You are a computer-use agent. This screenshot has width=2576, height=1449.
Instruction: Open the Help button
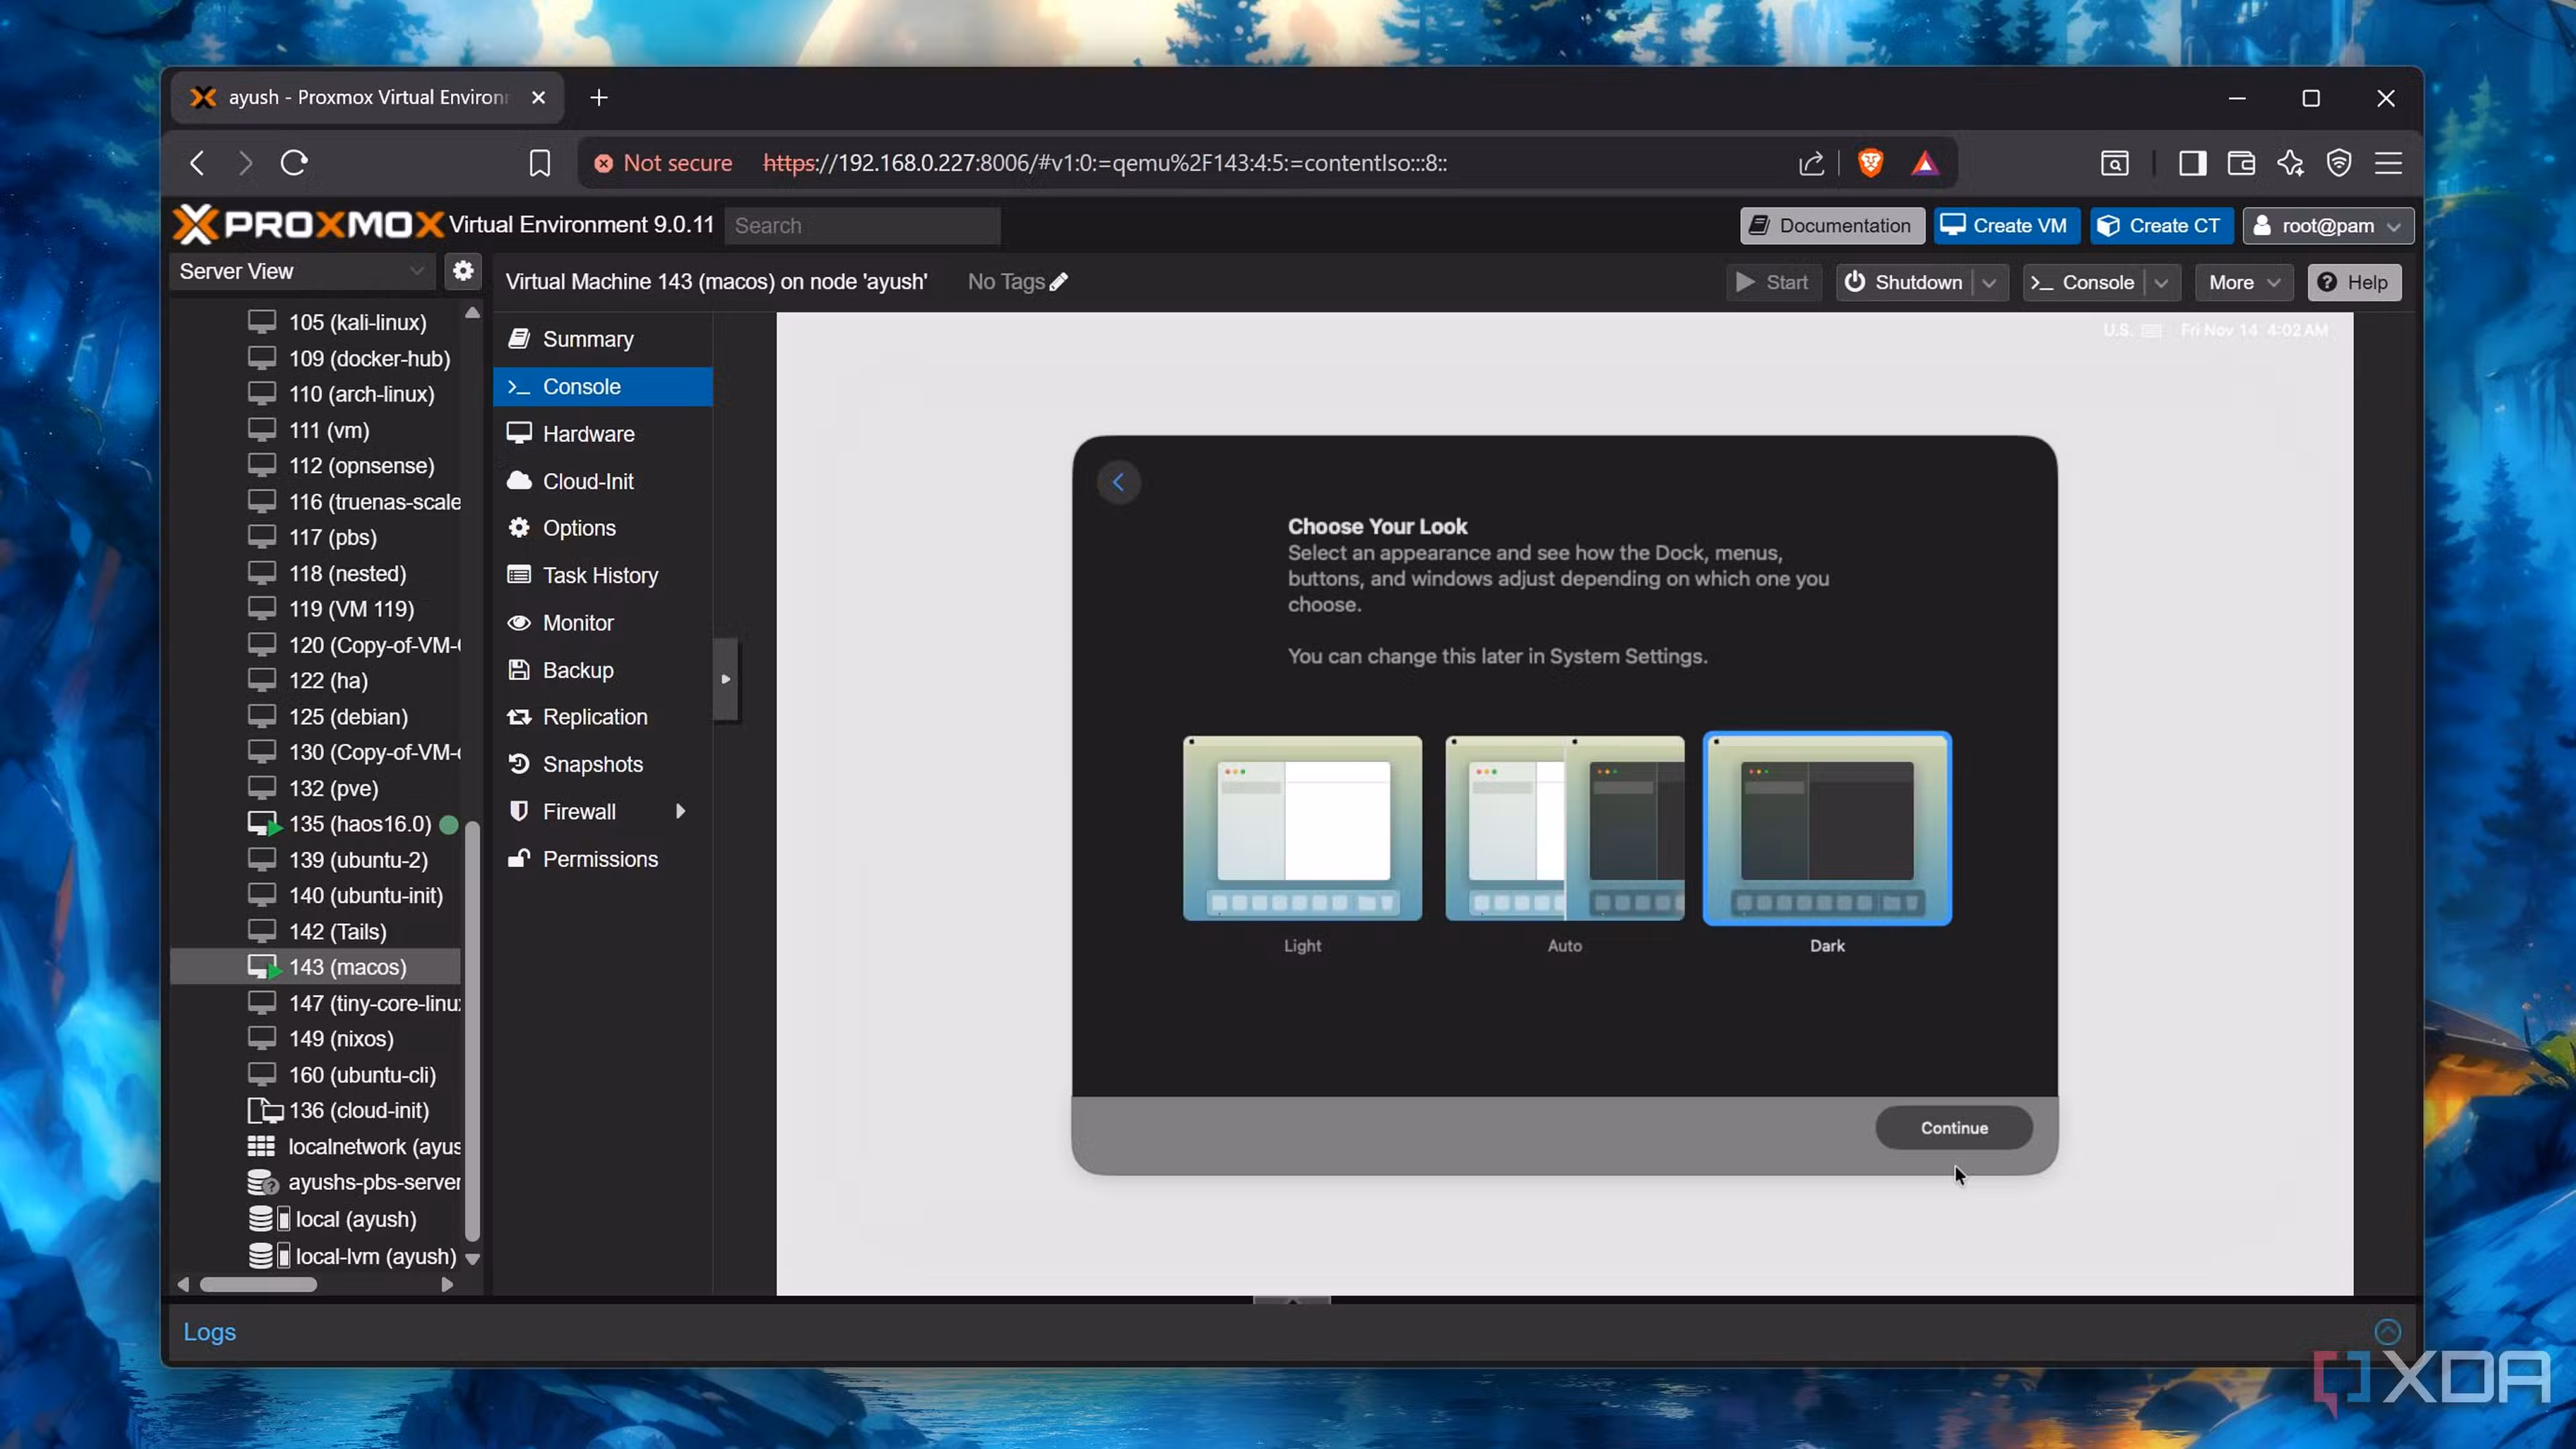pyautogui.click(x=2353, y=283)
